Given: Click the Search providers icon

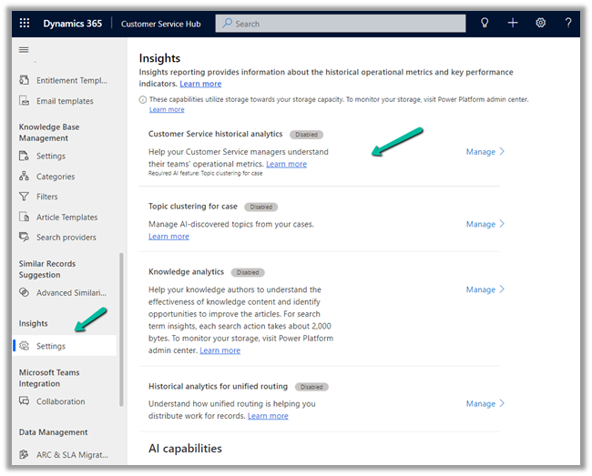Looking at the screenshot, I should point(25,238).
